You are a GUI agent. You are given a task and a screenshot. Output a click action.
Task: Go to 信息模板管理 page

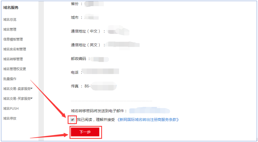tap(13, 39)
